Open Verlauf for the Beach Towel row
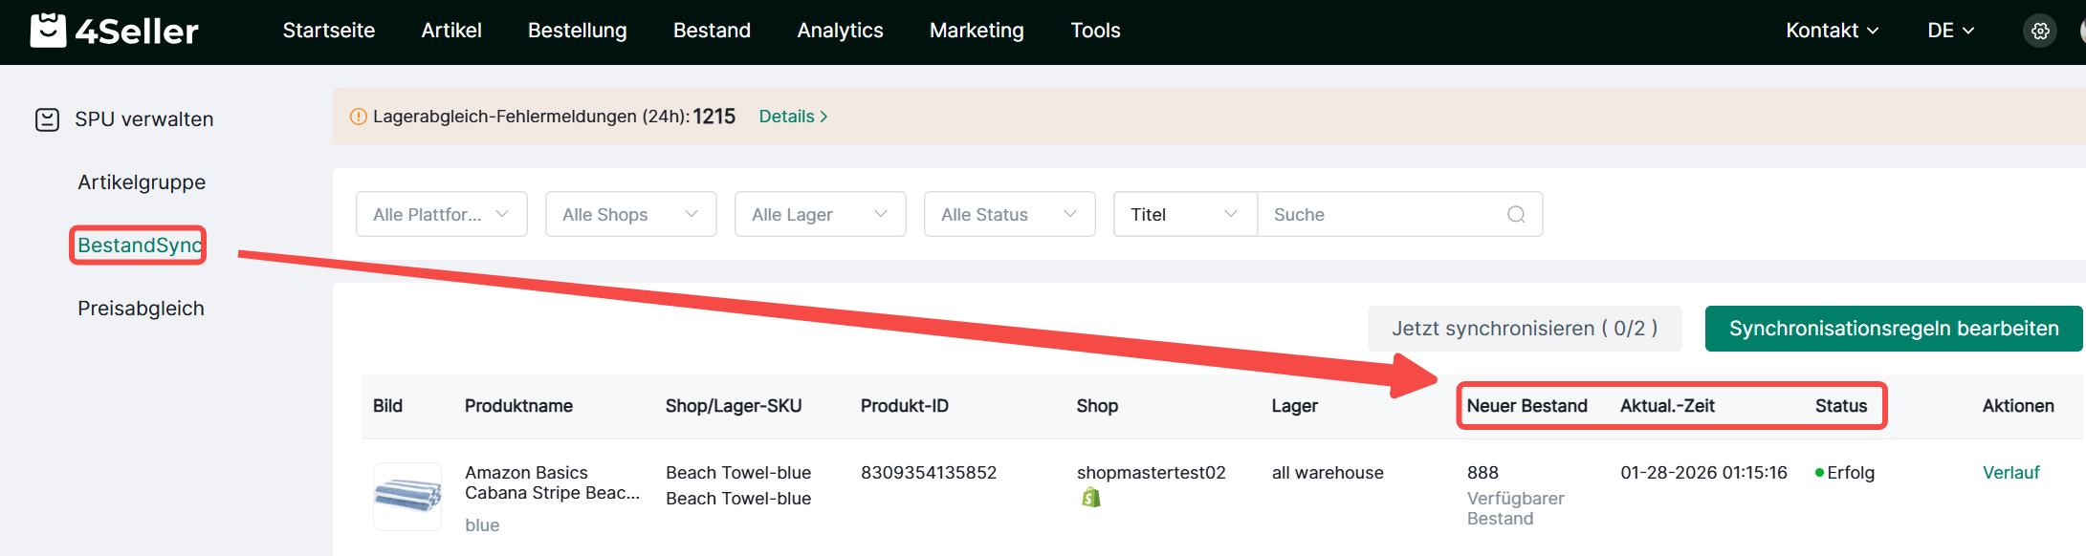Viewport: 2086px width, 556px height. (2010, 473)
